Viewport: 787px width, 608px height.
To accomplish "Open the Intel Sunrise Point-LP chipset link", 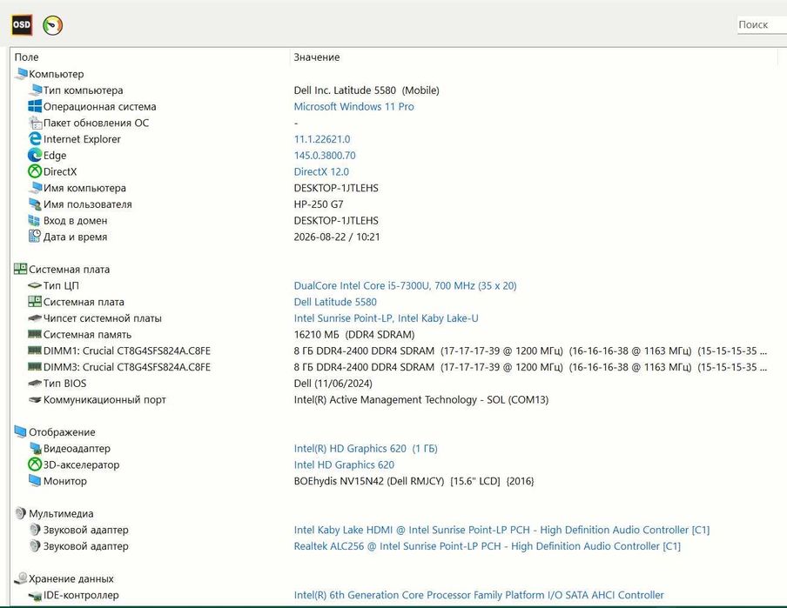I will pyautogui.click(x=386, y=318).
